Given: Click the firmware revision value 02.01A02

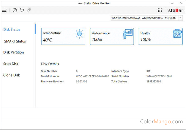Looking at the screenshot, I should pyautogui.click(x=81, y=81).
